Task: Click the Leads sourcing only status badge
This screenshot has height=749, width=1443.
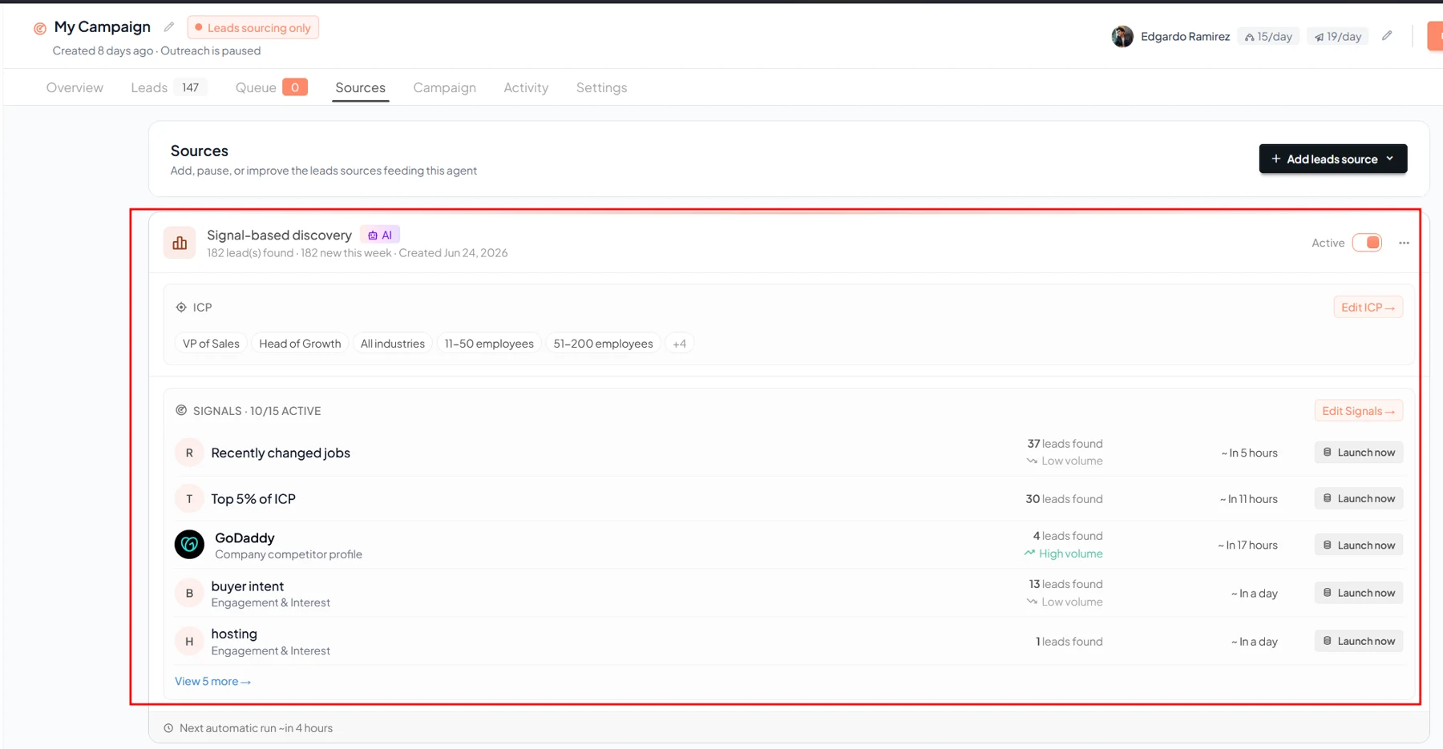Action: click(x=253, y=27)
